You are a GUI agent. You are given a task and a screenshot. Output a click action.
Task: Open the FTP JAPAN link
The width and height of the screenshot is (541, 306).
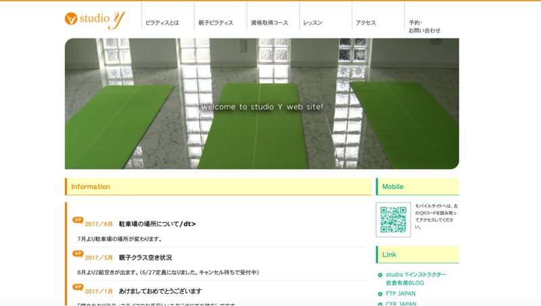point(400,294)
